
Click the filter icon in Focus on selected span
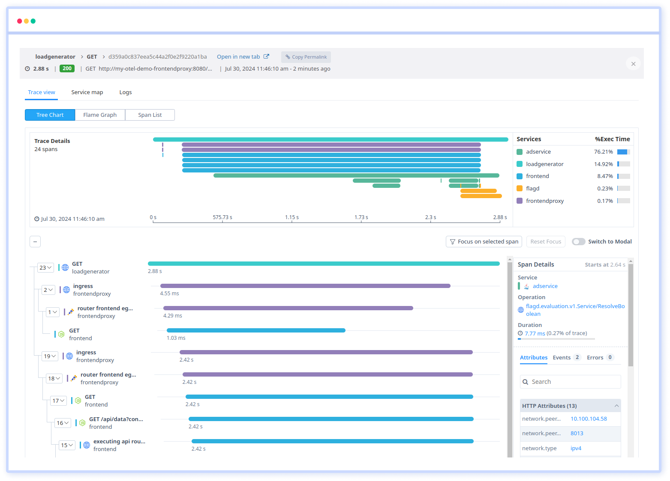point(452,242)
